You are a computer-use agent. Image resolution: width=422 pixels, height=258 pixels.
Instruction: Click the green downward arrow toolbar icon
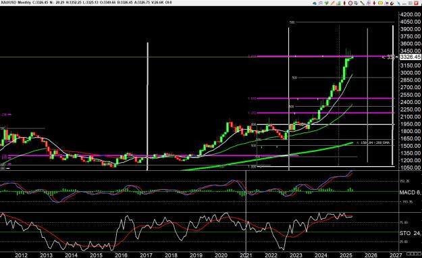[x=326, y=3]
